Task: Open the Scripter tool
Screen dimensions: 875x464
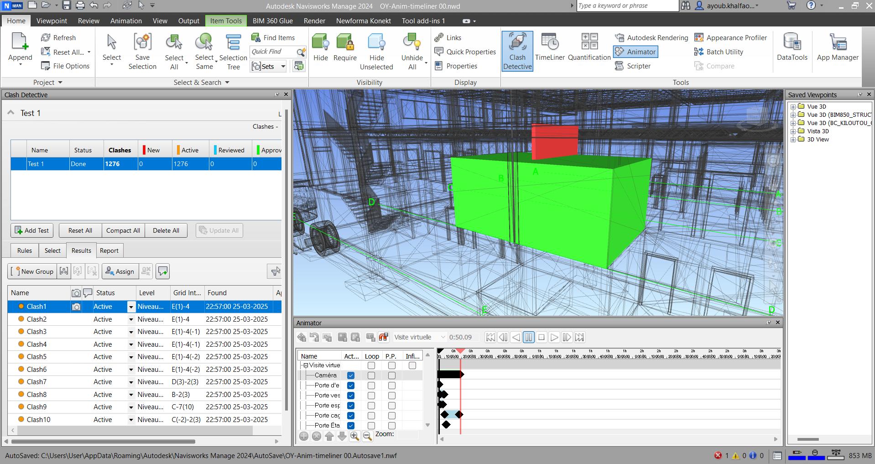Action: [633, 66]
